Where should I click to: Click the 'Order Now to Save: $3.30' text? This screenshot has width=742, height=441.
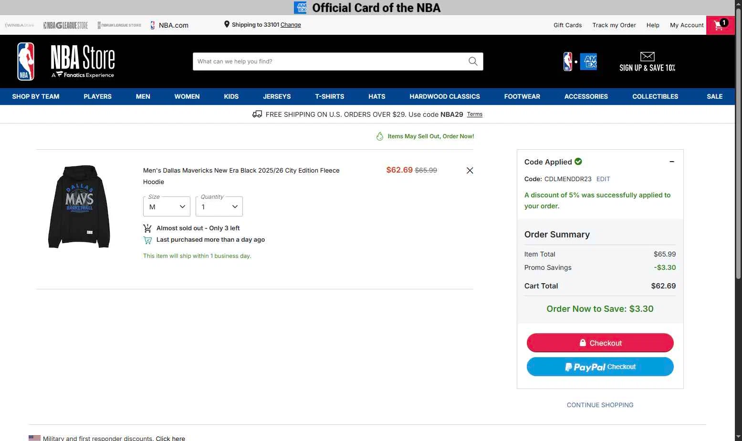coord(600,309)
